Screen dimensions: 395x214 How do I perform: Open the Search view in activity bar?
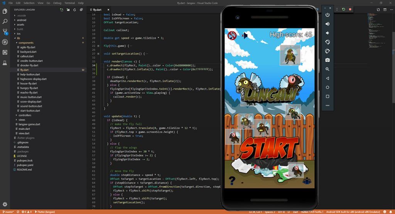pyautogui.click(x=5, y=22)
